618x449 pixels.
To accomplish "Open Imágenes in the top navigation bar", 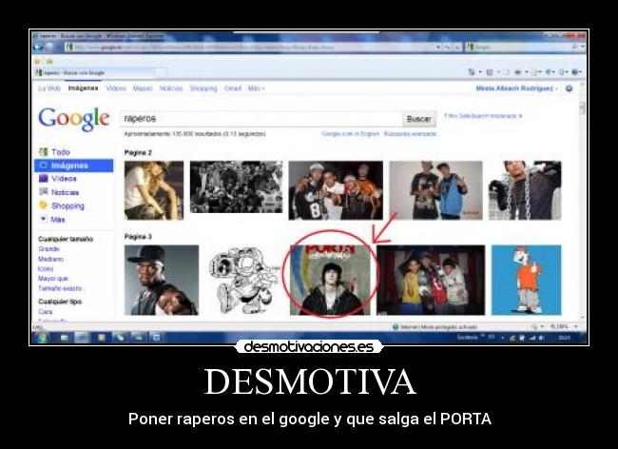I will 83,88.
